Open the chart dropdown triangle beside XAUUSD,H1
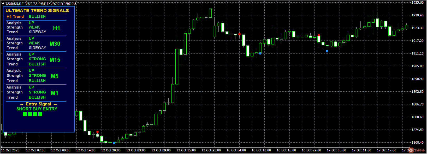 (3, 4)
